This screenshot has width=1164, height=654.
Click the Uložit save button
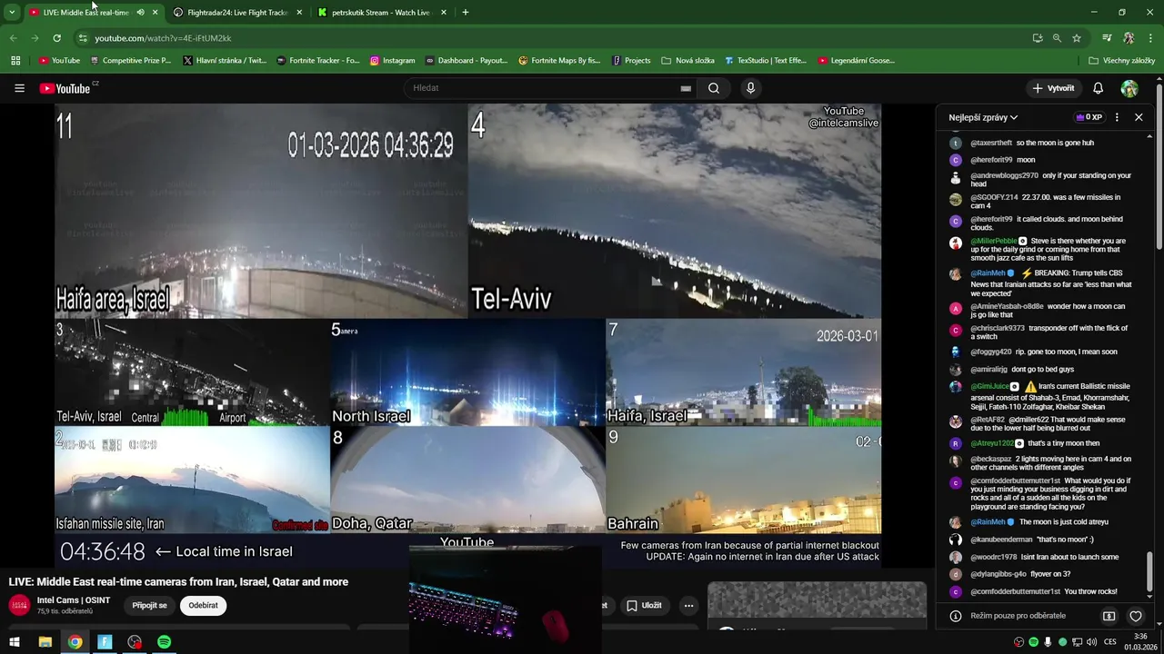[644, 605]
